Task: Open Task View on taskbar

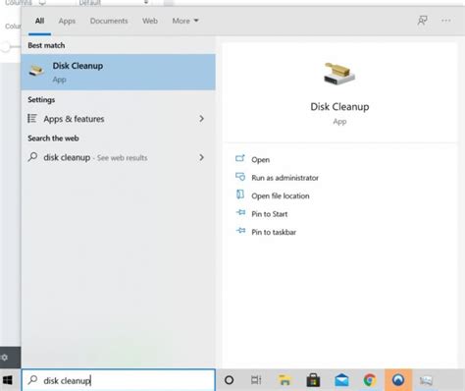Action: [x=256, y=380]
